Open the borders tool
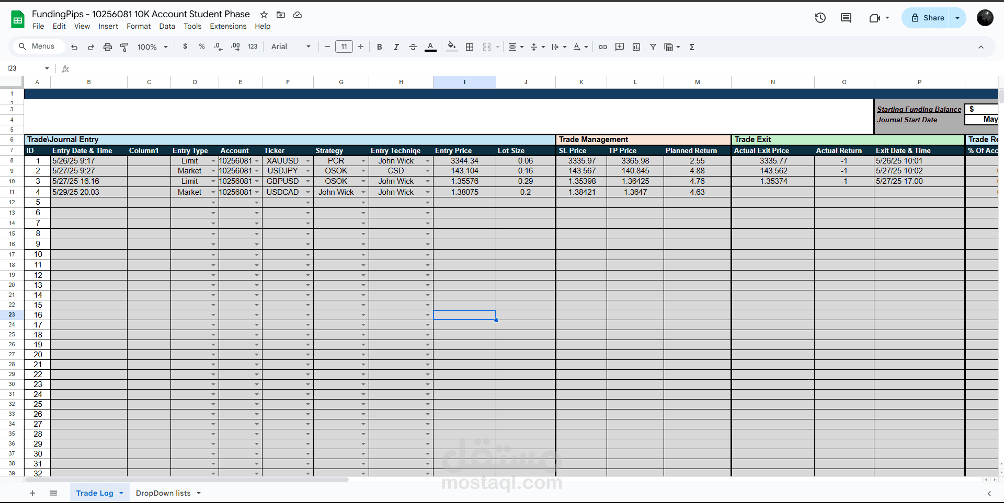 click(x=470, y=47)
